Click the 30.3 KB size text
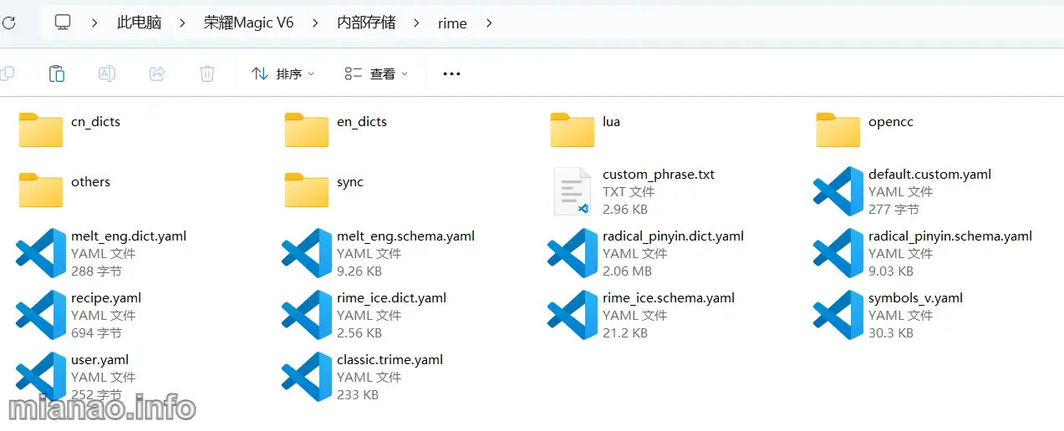 pos(891,332)
